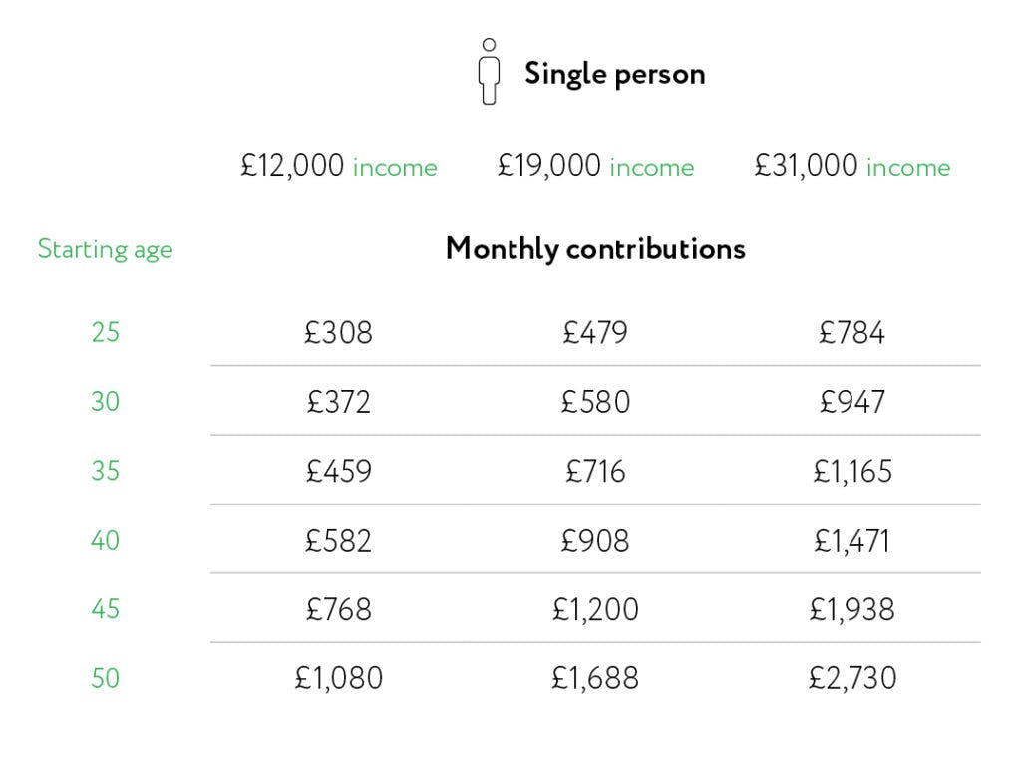The image size is (1021, 761).
Task: Click the £2,730 contribution cell
Action: coord(852,678)
